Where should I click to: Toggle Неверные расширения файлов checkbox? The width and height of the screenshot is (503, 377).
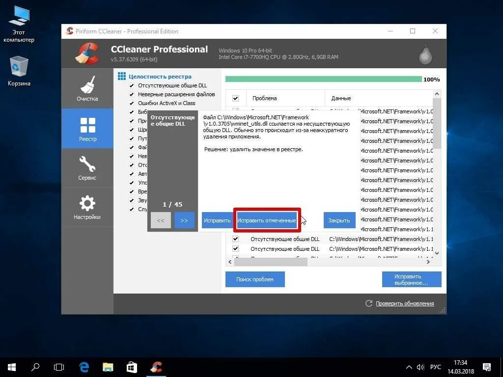click(x=132, y=94)
